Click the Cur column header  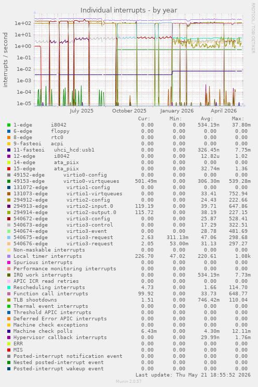pos(144,119)
